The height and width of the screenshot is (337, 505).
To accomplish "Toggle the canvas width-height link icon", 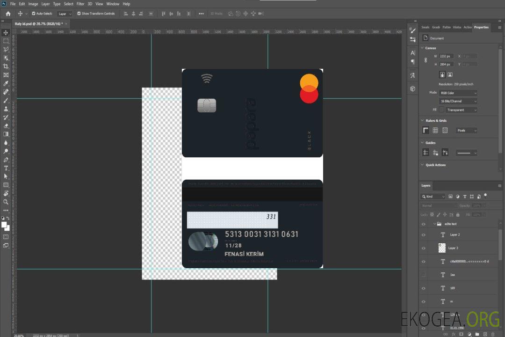I will click(426, 60).
